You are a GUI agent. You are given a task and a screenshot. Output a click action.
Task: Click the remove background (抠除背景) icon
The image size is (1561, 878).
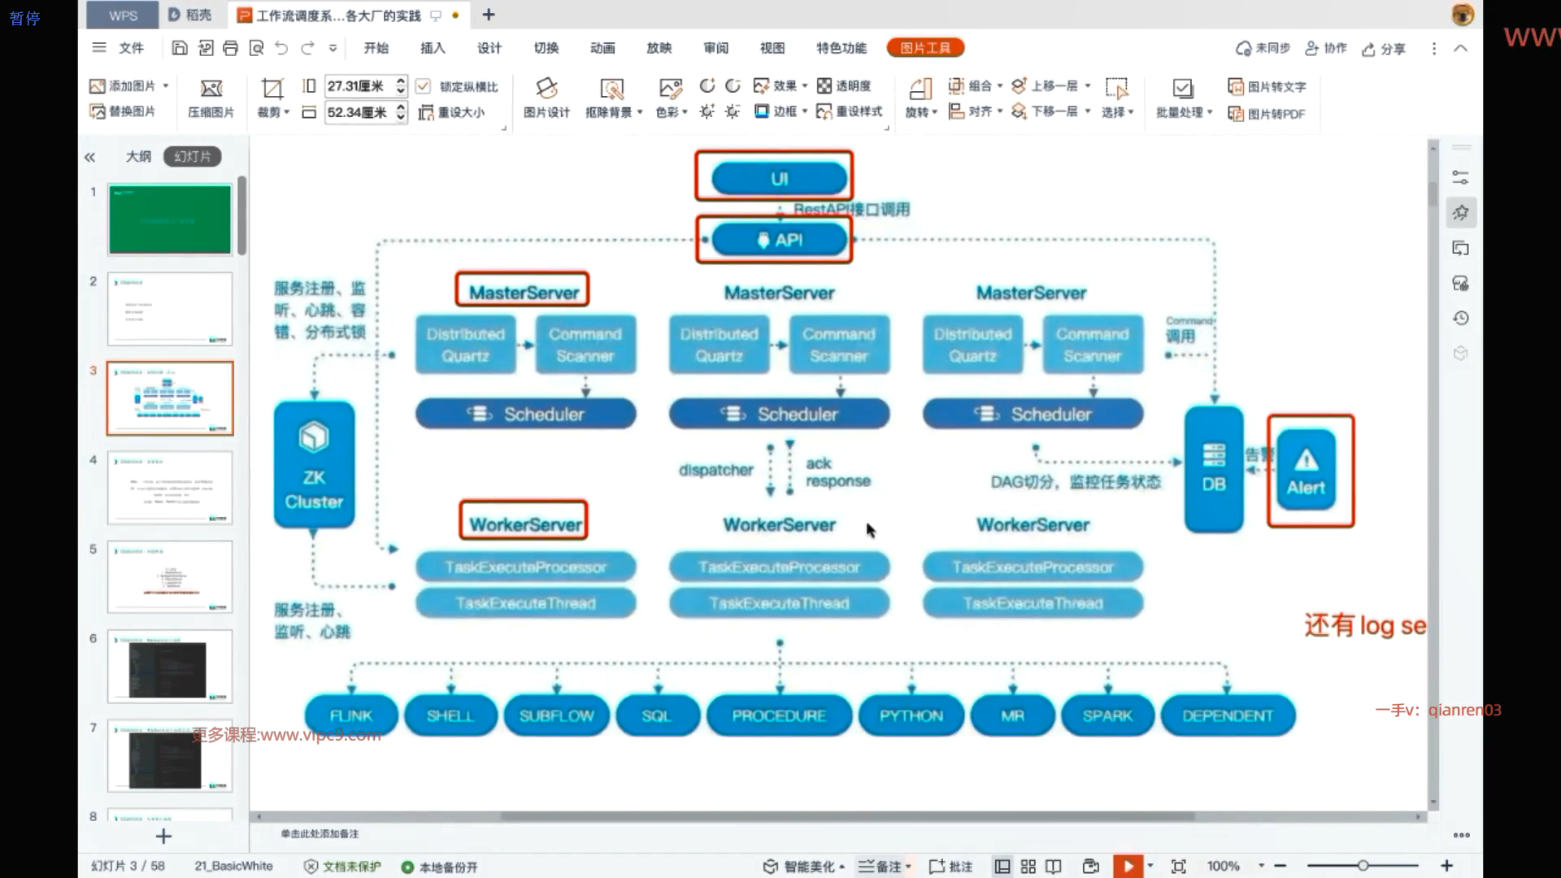[611, 89]
